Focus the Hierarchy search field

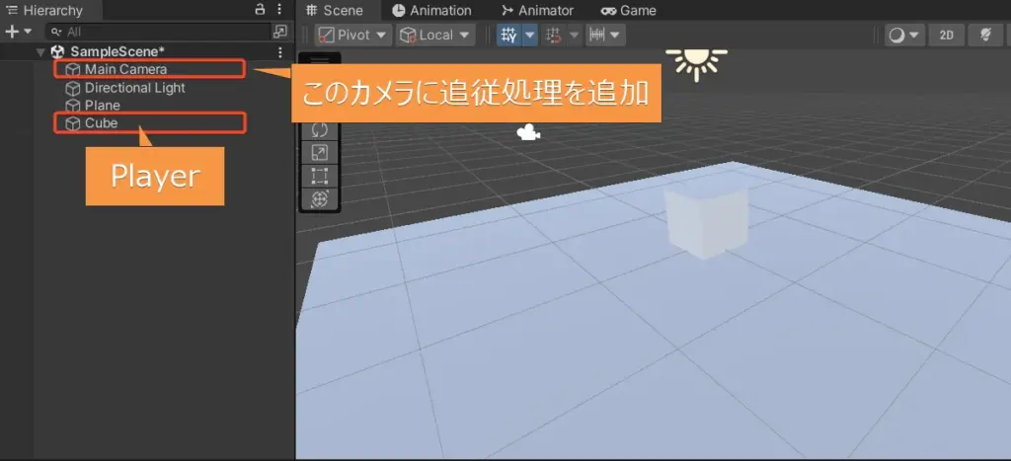coord(159,31)
